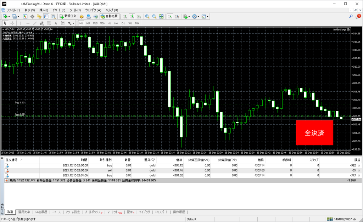Switch chart to candlestick display mode
Image resolution: width=363 pixels, height=222 pixels.
[132, 16]
